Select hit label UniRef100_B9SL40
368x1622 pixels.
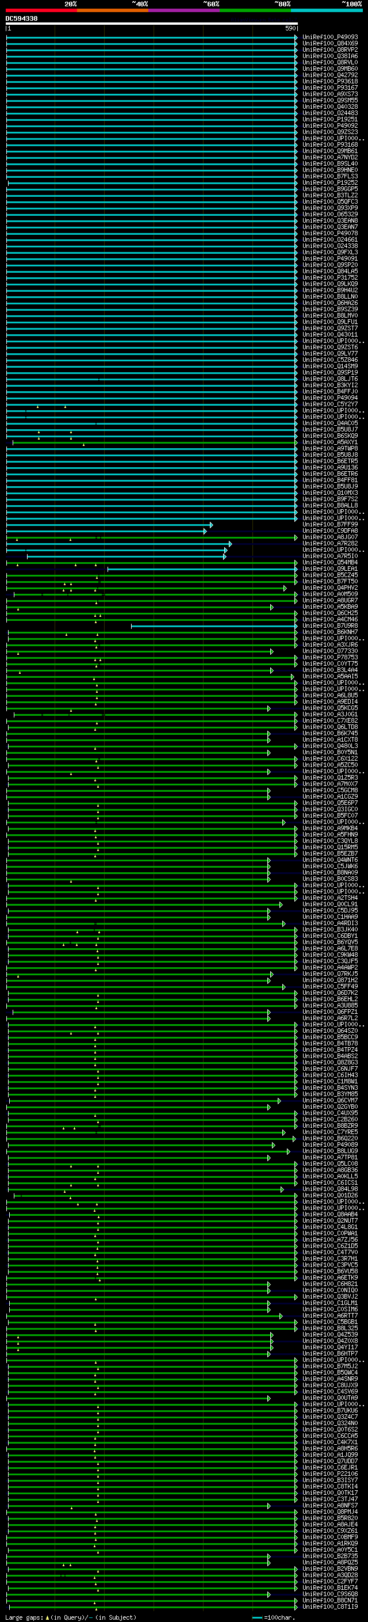point(330,164)
